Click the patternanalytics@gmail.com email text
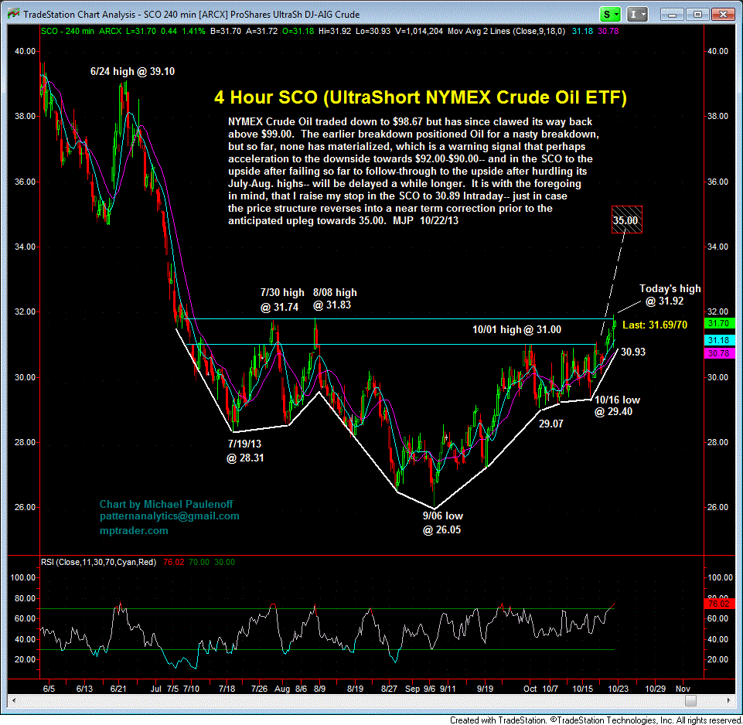The width and height of the screenshot is (743, 725). click(169, 516)
